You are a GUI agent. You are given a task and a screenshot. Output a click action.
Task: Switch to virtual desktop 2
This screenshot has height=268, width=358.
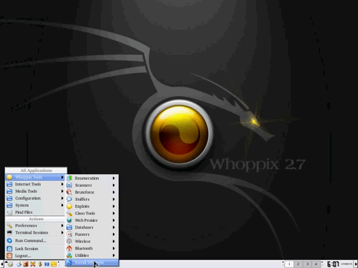pos(298,264)
